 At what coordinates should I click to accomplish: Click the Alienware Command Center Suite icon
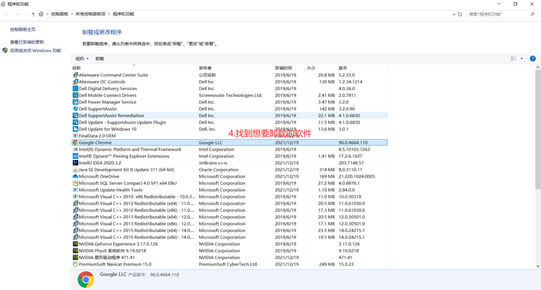[x=75, y=75]
